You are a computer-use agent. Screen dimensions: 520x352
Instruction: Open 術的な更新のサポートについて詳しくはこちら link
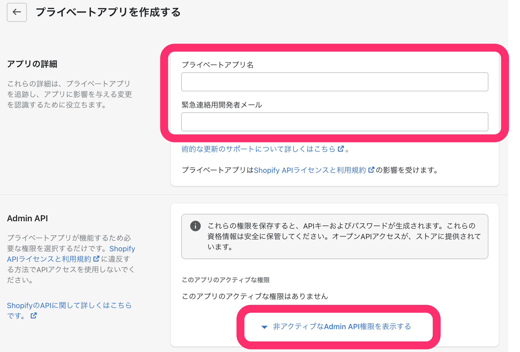point(258,149)
